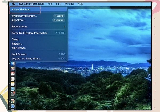Open the Reminders app in Dock
Screen dimensions: 160x112
(13, 79)
